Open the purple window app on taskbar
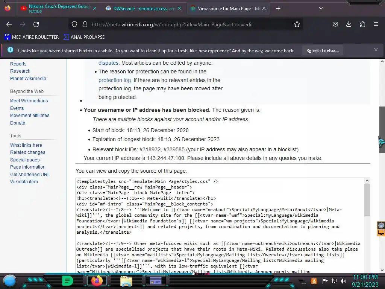Image resolution: width=385 pixels, height=289 pixels. tap(155, 281)
